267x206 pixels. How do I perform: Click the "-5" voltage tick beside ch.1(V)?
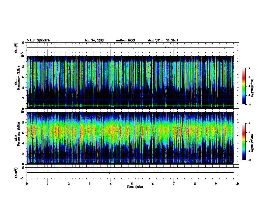(x=23, y=53)
